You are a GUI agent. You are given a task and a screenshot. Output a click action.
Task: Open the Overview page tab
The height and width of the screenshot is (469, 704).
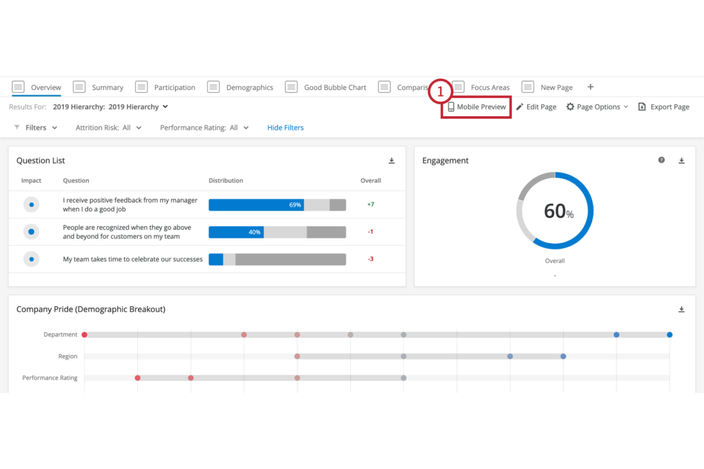pos(37,87)
